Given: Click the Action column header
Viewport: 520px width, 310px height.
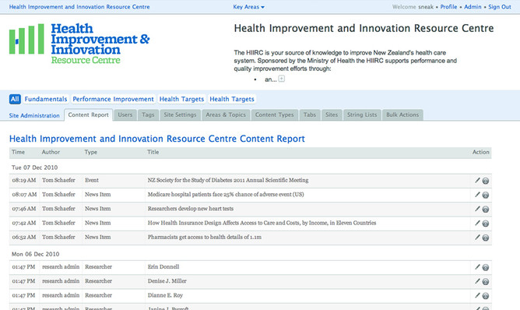Looking at the screenshot, I should point(481,152).
